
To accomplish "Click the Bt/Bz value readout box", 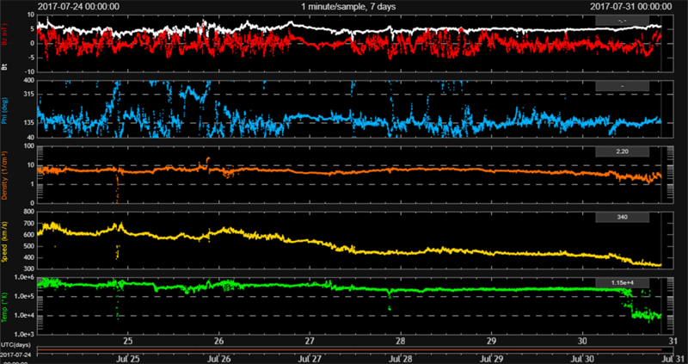I will (x=623, y=19).
